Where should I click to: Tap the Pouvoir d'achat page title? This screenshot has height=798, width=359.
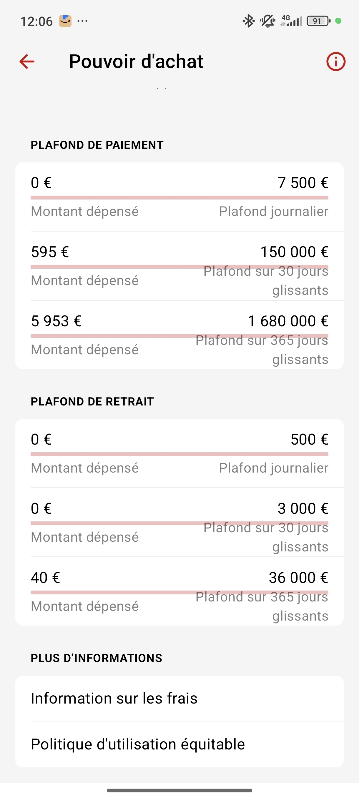click(x=136, y=61)
